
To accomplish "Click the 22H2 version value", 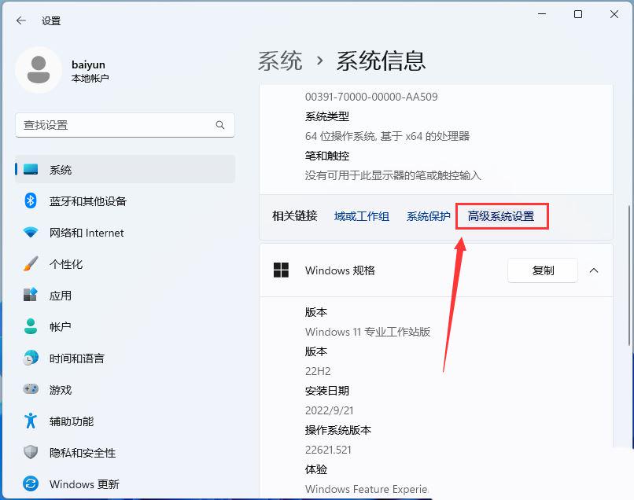I will coord(318,371).
